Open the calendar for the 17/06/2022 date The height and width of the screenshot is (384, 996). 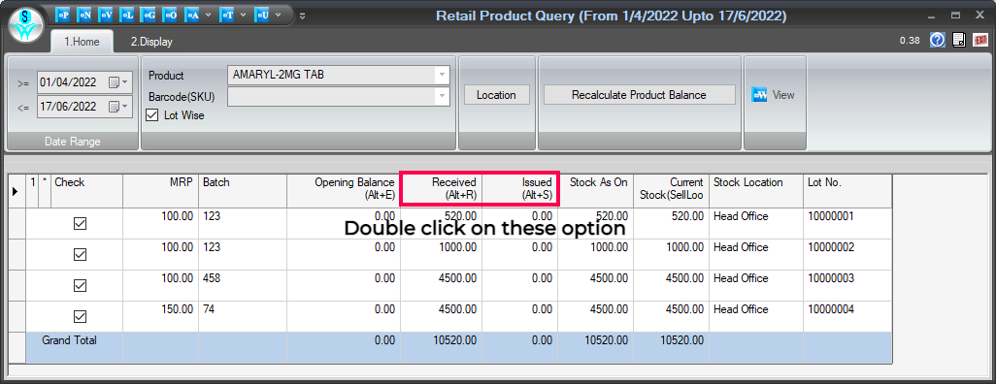[x=118, y=106]
